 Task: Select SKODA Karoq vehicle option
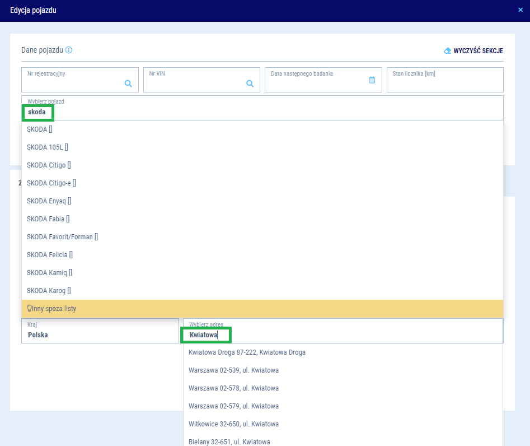49,291
